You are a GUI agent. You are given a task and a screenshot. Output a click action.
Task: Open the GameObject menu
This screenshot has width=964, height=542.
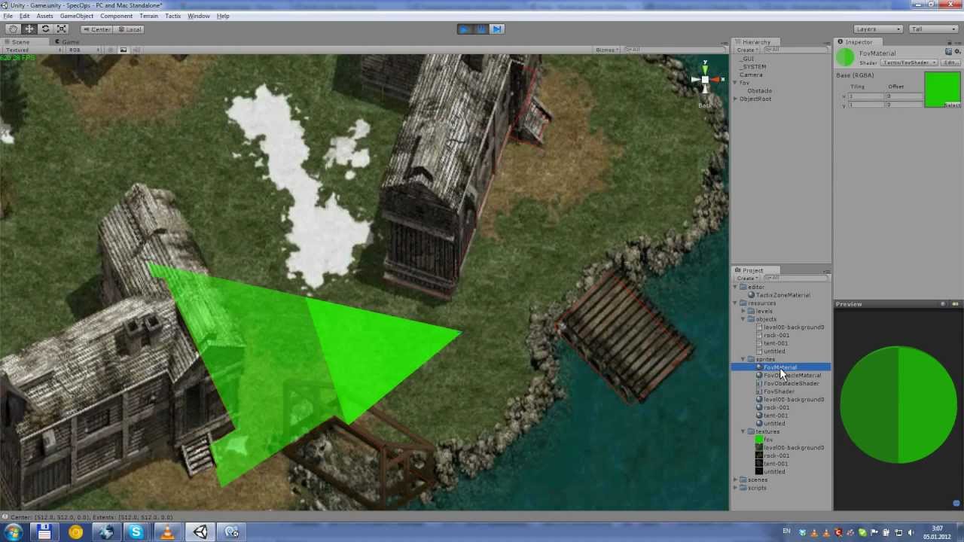[76, 16]
